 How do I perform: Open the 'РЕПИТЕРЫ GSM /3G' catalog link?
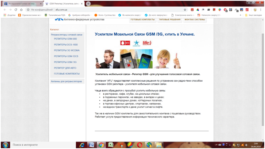[65, 62]
